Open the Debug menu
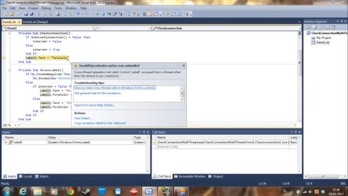Screen dimensions: 348x196 [x=46, y=8]
